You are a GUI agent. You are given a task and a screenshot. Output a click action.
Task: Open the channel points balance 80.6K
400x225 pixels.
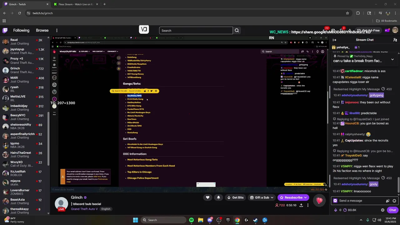[x=350, y=210]
